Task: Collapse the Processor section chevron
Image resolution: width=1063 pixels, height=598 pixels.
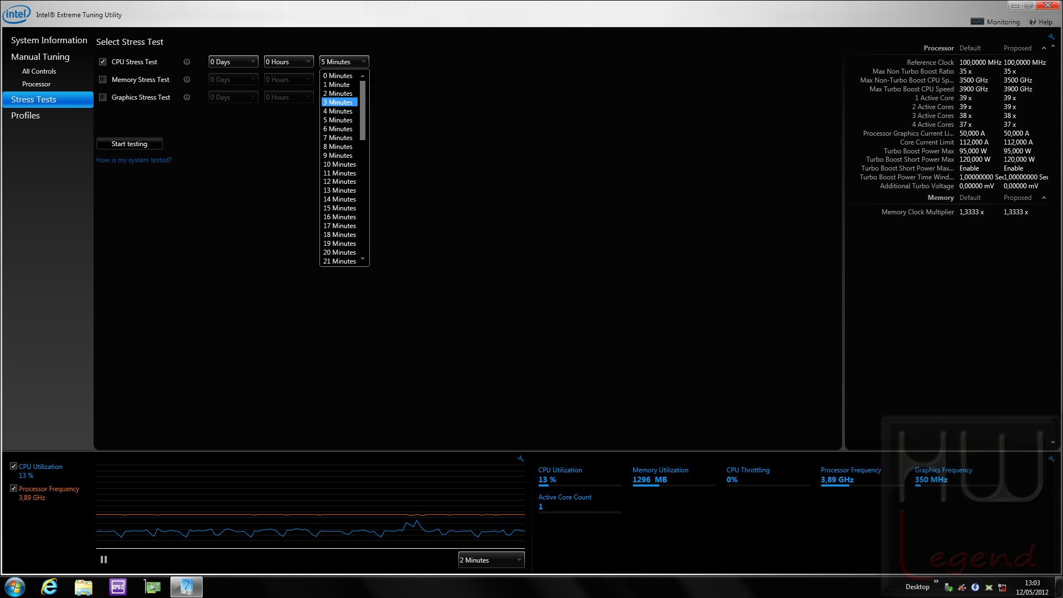Action: pos(1044,48)
